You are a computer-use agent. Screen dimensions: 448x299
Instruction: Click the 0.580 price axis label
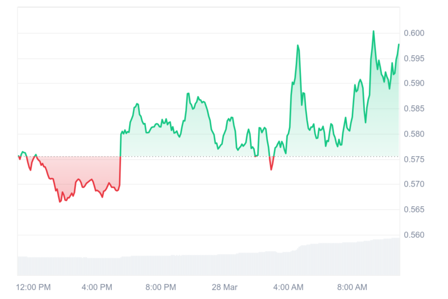[x=414, y=134]
